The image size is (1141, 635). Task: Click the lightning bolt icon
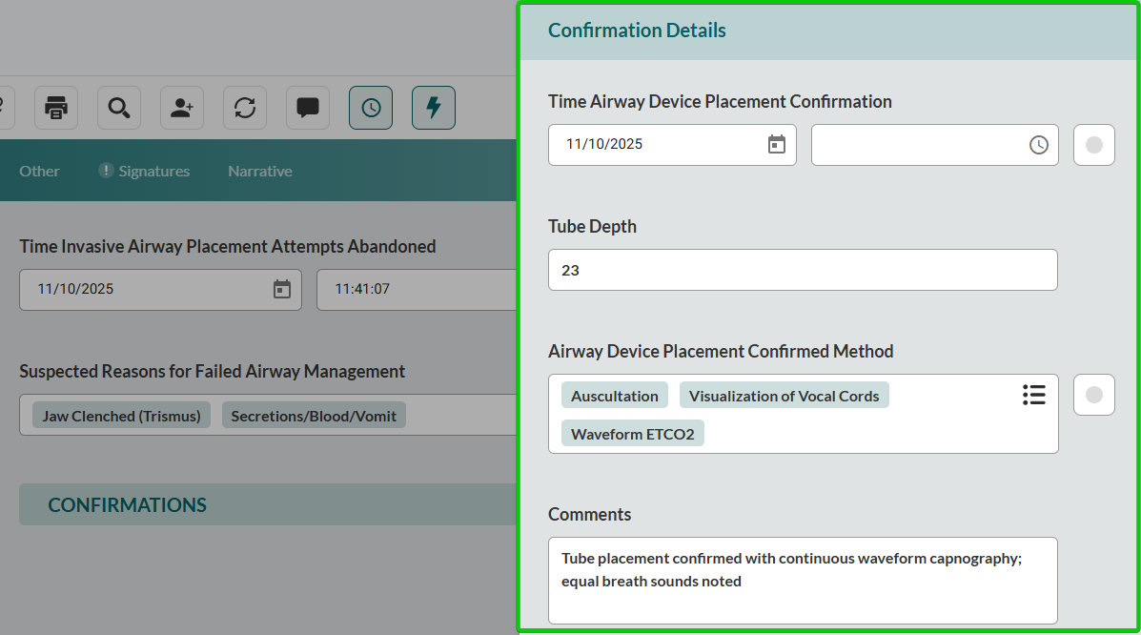point(434,108)
